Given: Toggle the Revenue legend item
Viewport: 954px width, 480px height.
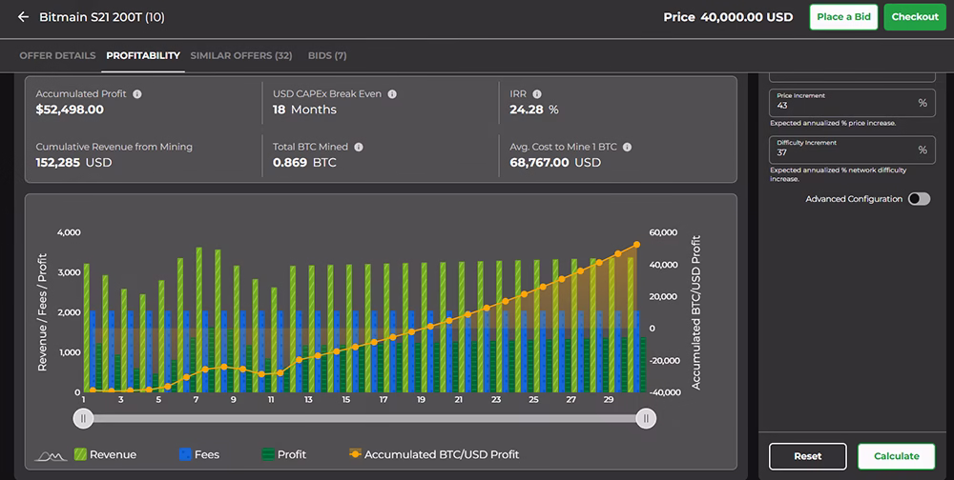Looking at the screenshot, I should point(105,454).
